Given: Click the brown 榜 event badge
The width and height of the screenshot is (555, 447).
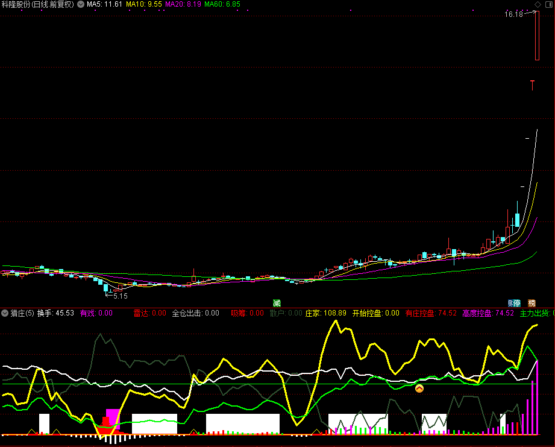Looking at the screenshot, I should (531, 303).
